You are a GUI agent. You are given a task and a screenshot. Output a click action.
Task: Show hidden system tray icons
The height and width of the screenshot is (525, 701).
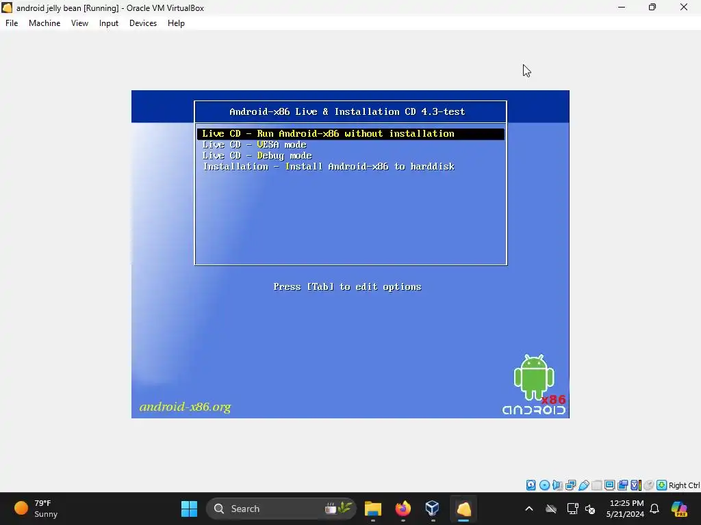pos(529,509)
